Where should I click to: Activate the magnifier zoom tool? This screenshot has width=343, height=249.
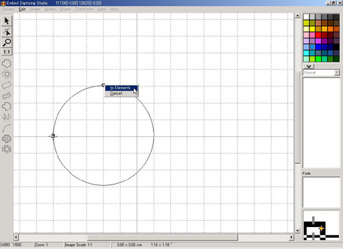click(7, 43)
